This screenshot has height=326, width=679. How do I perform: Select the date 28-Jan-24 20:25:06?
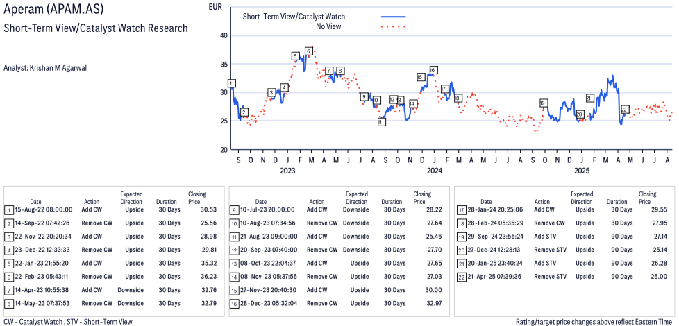click(x=495, y=209)
